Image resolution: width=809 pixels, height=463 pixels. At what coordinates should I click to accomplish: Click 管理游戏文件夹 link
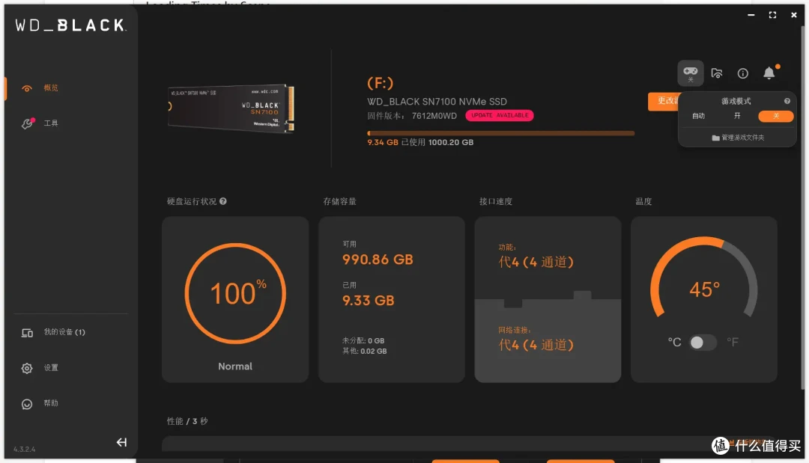point(738,138)
